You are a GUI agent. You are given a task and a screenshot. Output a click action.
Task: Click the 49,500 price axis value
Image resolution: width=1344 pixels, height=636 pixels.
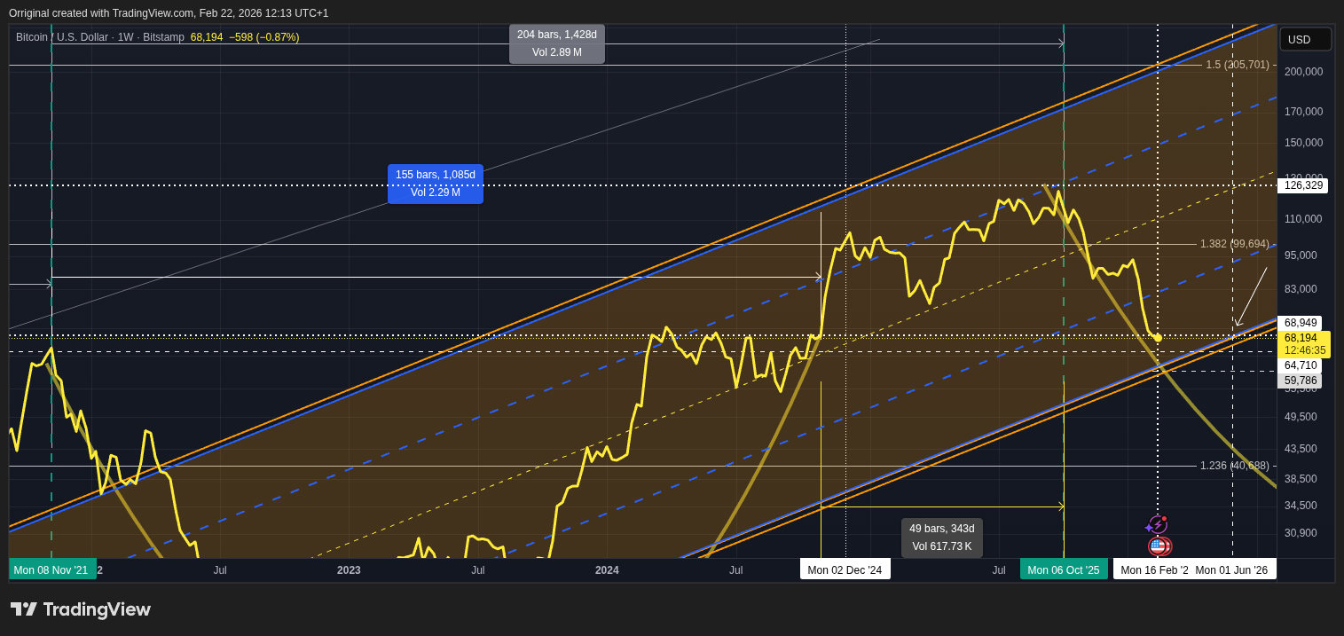(1301, 417)
